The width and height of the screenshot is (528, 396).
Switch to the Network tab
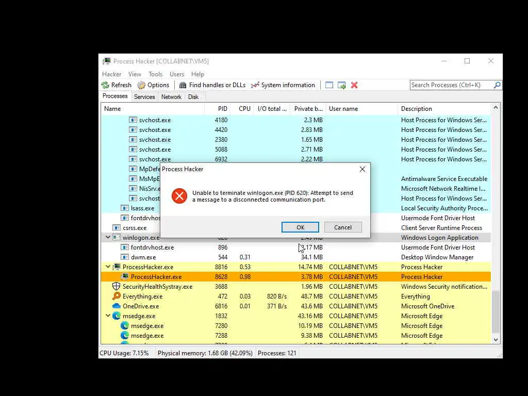coord(171,97)
